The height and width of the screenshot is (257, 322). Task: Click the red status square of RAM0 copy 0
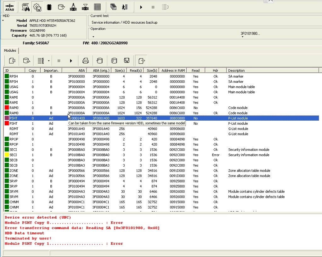[7, 107]
